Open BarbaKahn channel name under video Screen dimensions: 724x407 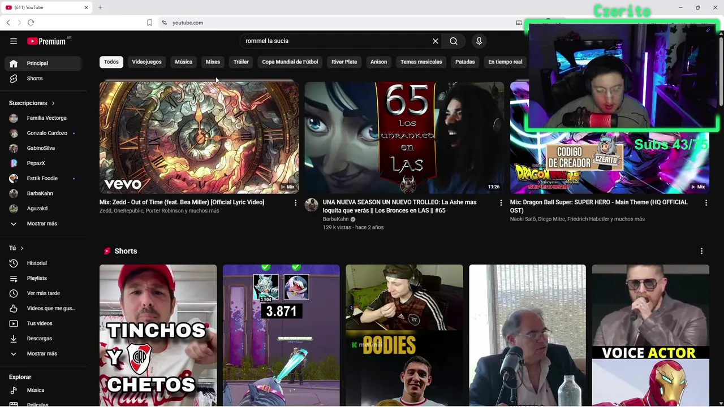(335, 219)
